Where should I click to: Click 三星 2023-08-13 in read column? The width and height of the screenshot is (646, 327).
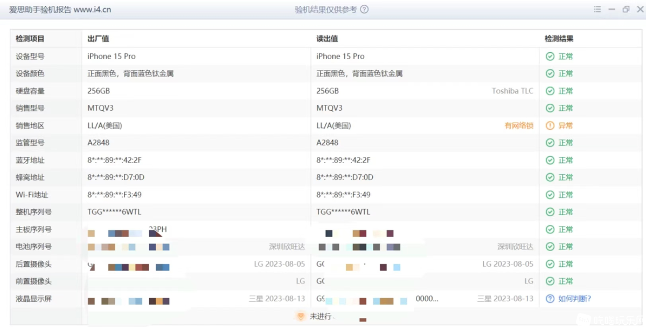click(x=505, y=298)
